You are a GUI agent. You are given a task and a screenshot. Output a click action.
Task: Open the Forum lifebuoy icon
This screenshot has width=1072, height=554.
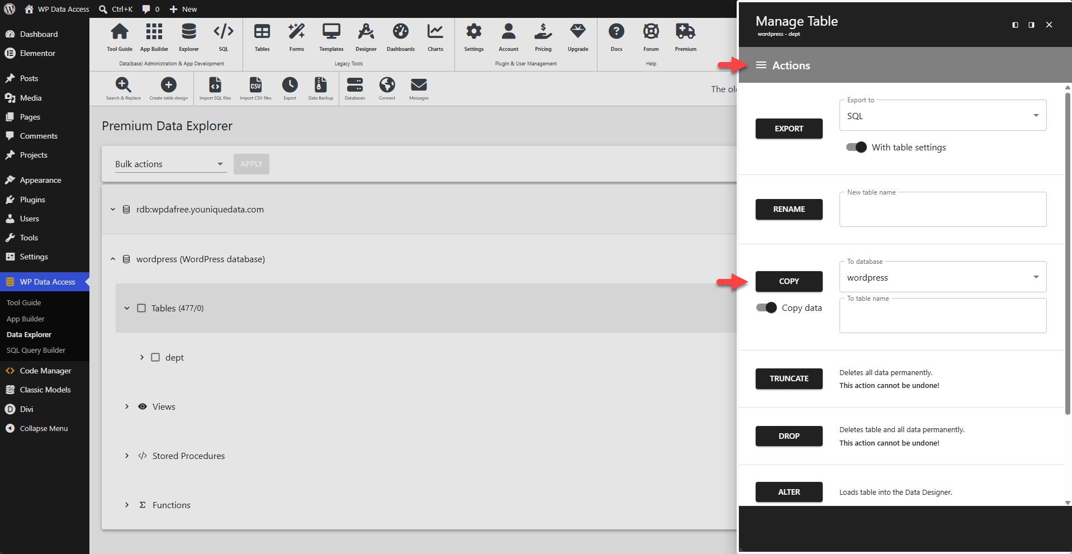point(651,32)
